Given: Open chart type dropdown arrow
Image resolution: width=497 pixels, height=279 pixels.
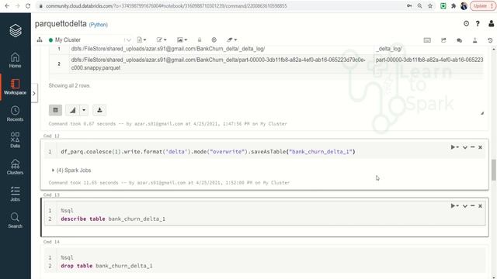Looking at the screenshot, I should (x=84, y=110).
